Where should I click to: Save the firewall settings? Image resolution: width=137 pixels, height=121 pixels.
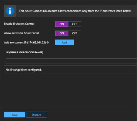tap(15, 115)
